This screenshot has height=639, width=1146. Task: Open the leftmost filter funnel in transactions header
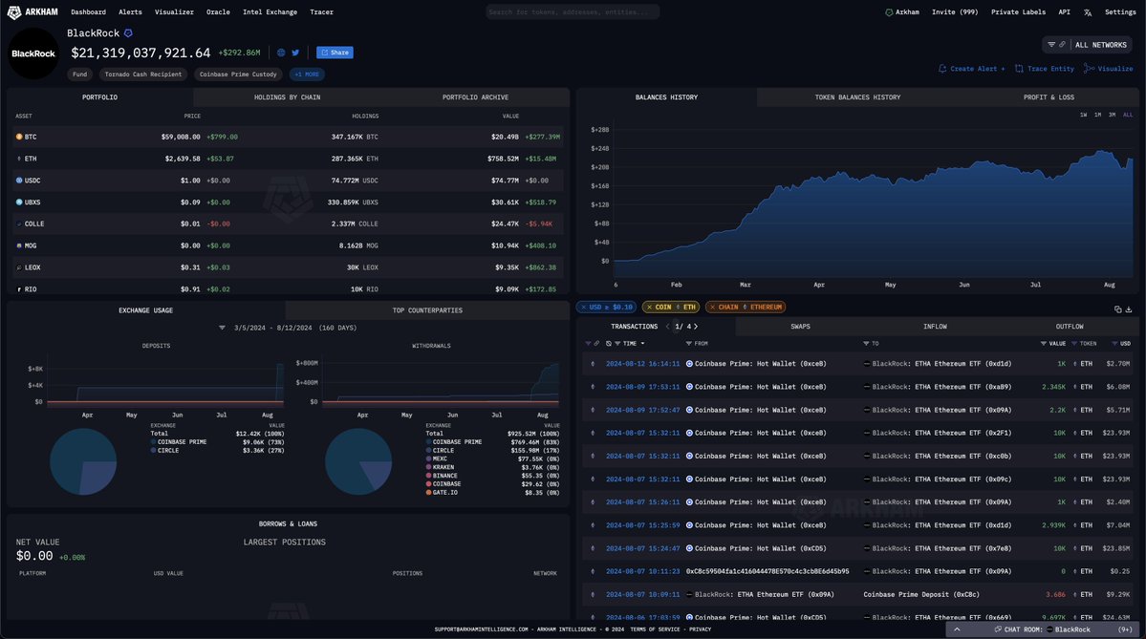click(x=588, y=343)
